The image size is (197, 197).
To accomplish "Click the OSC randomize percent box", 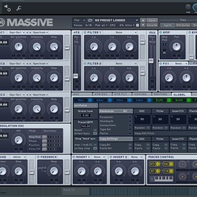I will coord(142,119).
